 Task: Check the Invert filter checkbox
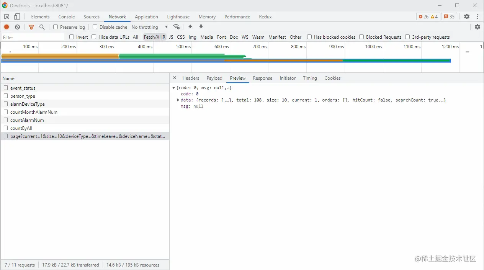(72, 37)
